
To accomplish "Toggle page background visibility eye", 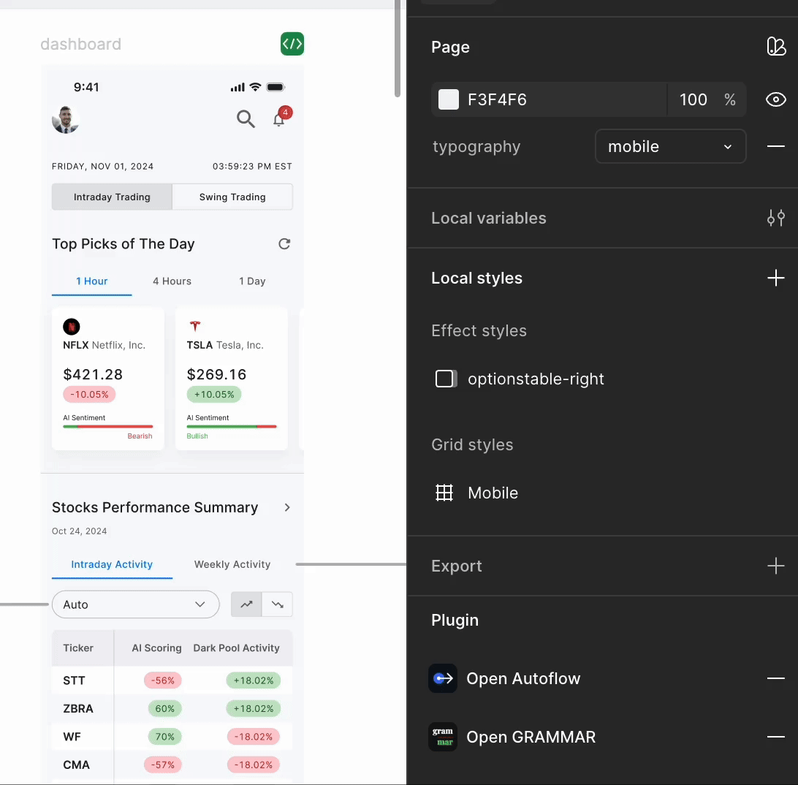I will click(775, 99).
